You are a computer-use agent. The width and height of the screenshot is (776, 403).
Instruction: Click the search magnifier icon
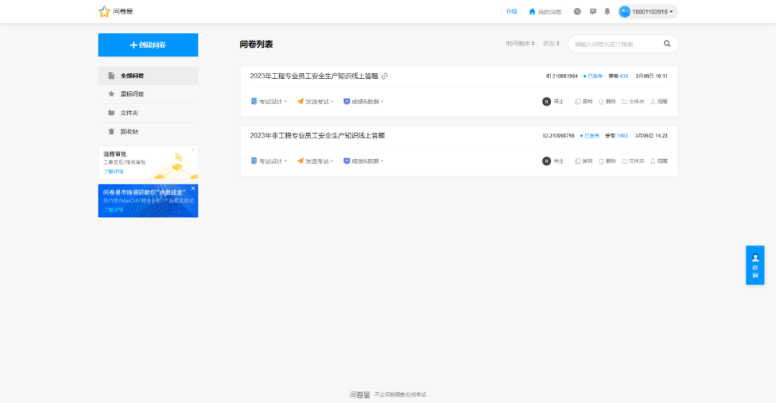[x=667, y=44]
